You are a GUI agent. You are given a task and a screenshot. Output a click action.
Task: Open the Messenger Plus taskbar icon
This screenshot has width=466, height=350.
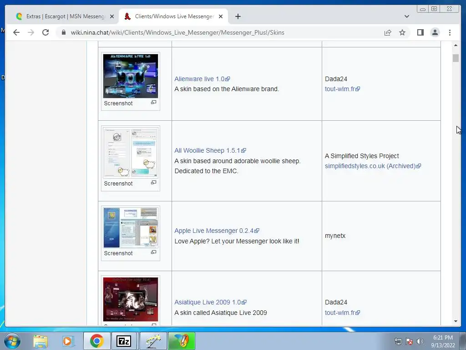pos(182,341)
